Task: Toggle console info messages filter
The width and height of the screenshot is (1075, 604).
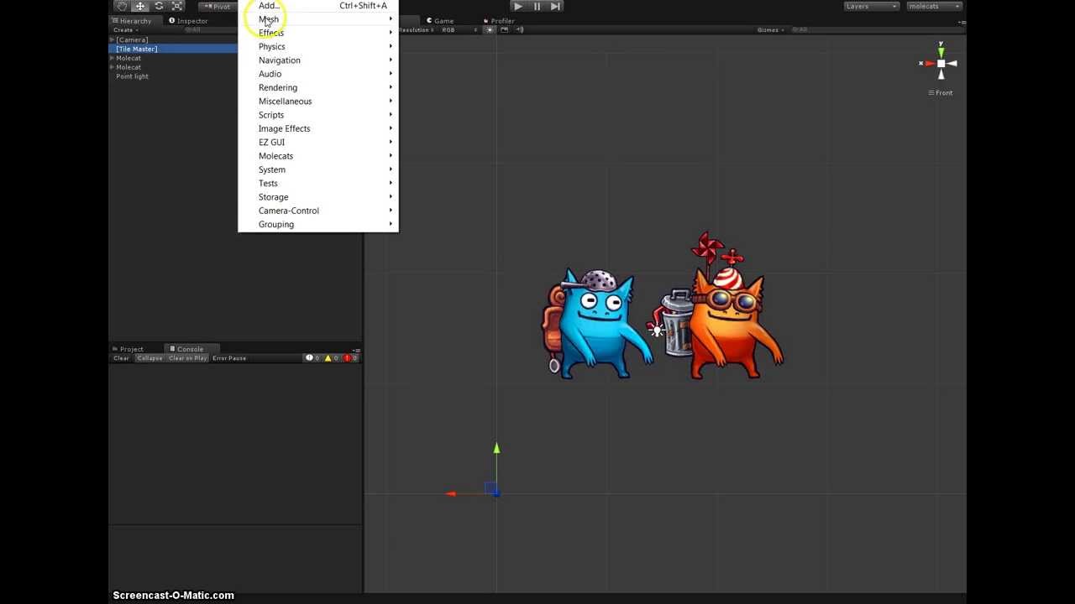Action: coord(312,358)
